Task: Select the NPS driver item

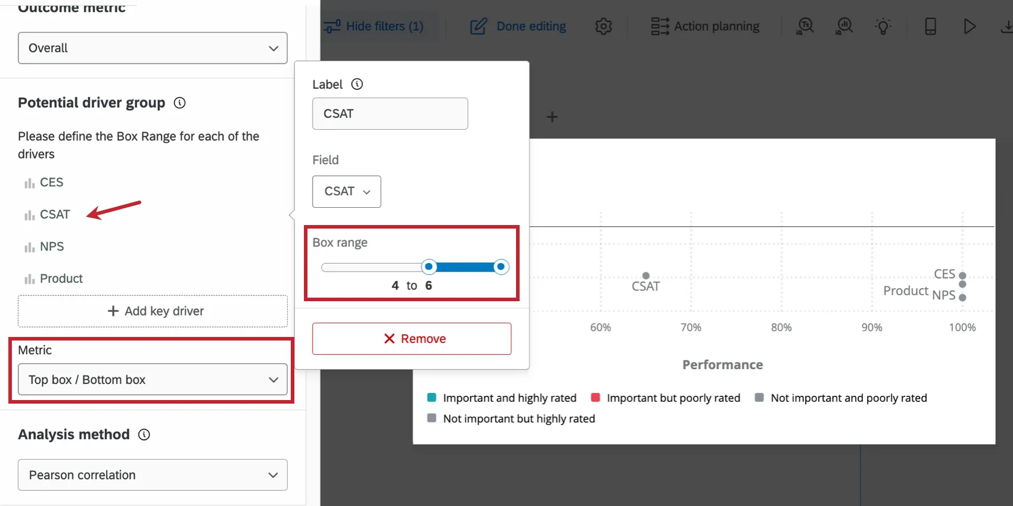Action: pos(52,246)
